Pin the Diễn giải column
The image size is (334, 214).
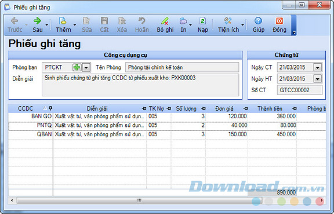pyautogui.click(x=144, y=108)
